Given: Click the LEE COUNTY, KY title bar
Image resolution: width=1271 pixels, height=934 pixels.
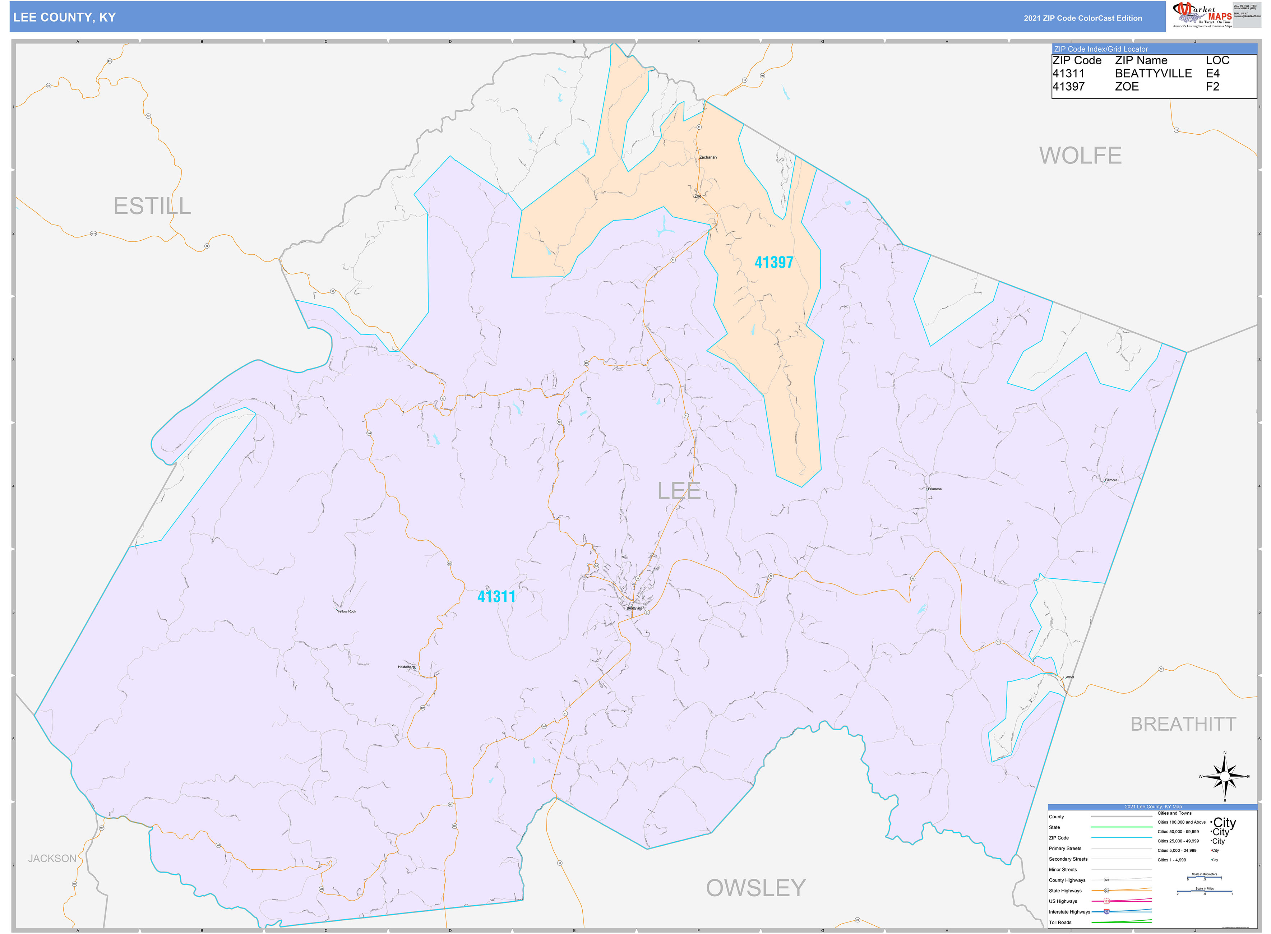Looking at the screenshot, I should tap(65, 18).
